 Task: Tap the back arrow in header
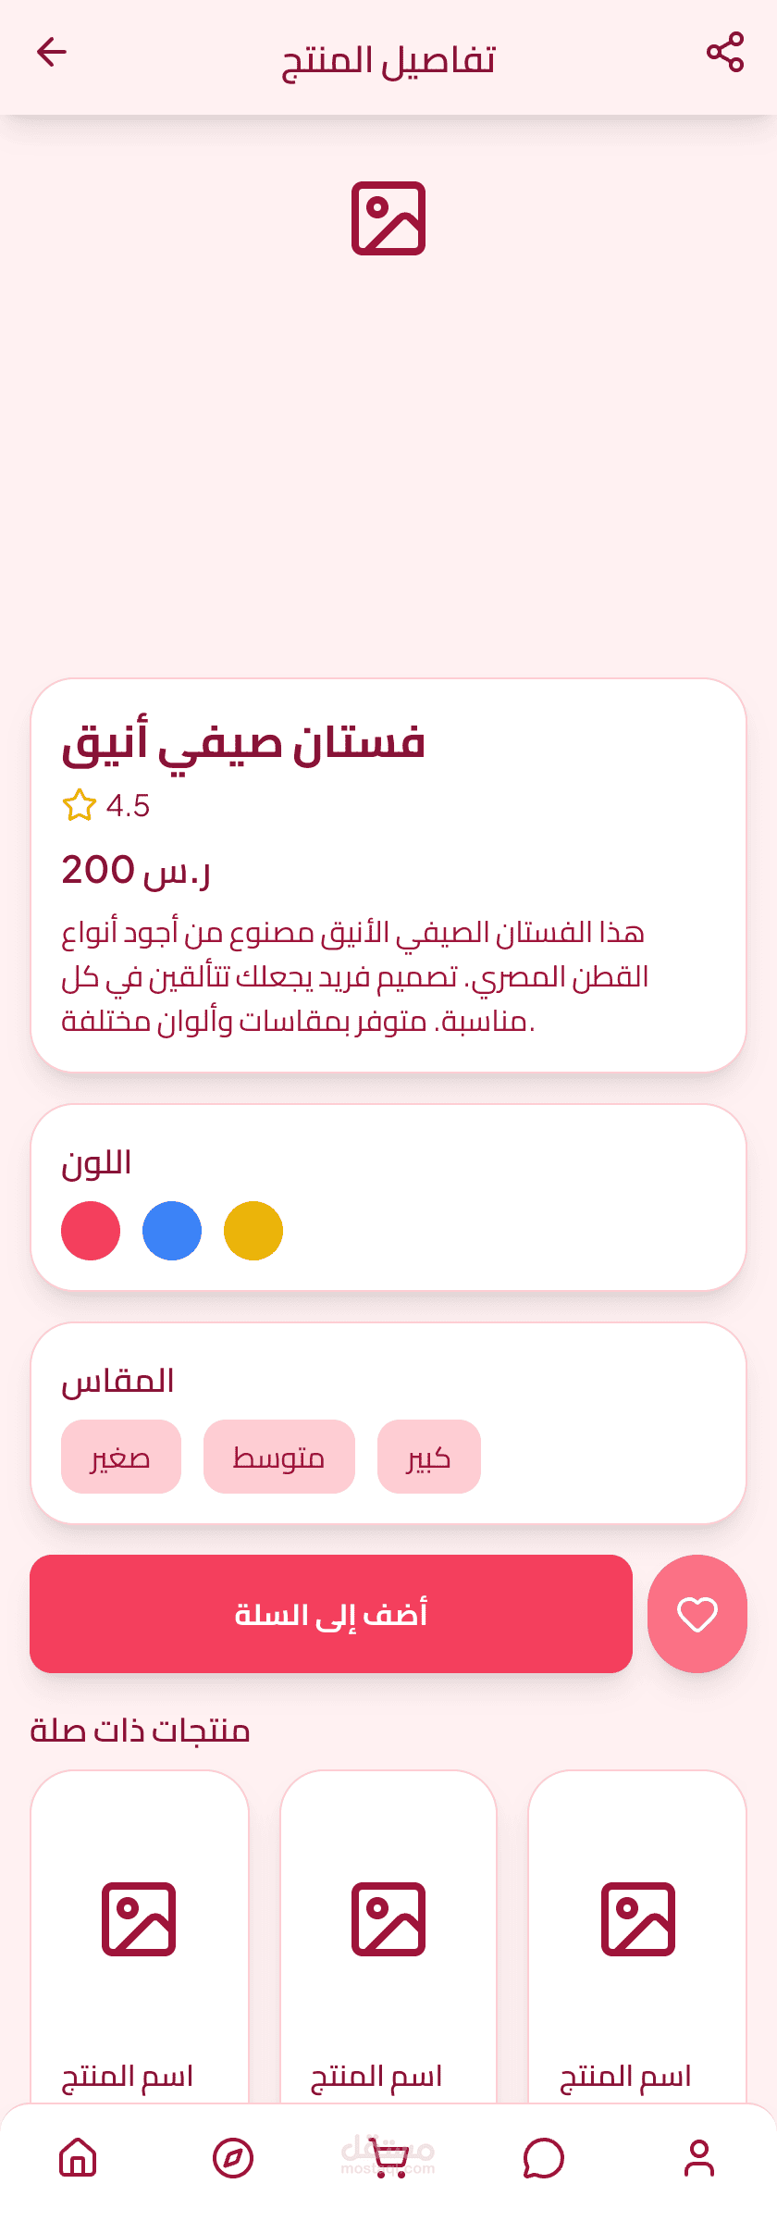coord(52,52)
